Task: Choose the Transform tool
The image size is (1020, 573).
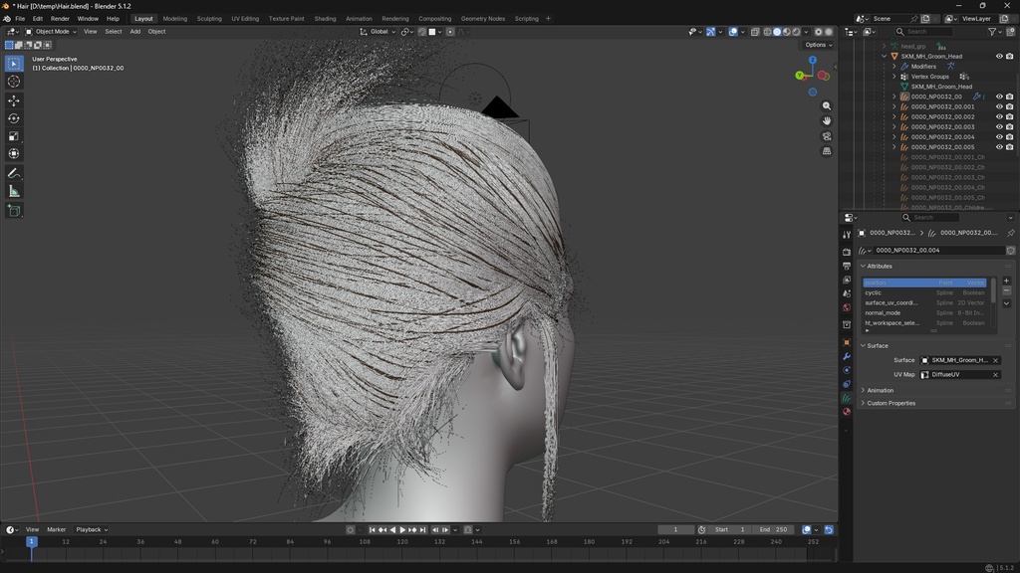Action: click(14, 153)
